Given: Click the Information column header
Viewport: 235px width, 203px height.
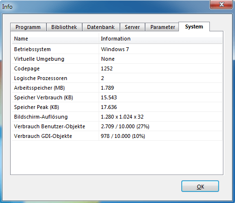Looking at the screenshot, I should coord(161,39).
